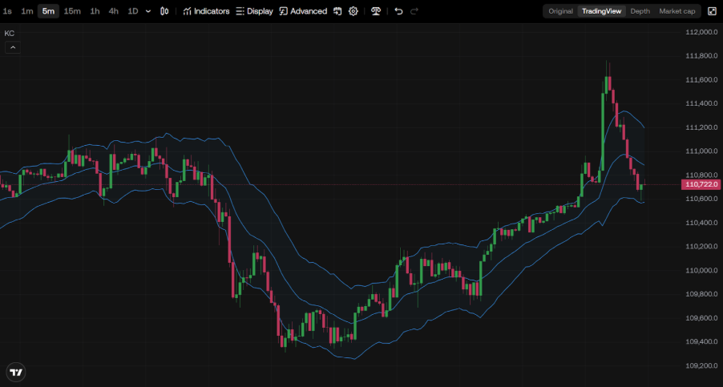
Task: Click the TradingView logo badge
Action: point(16,372)
